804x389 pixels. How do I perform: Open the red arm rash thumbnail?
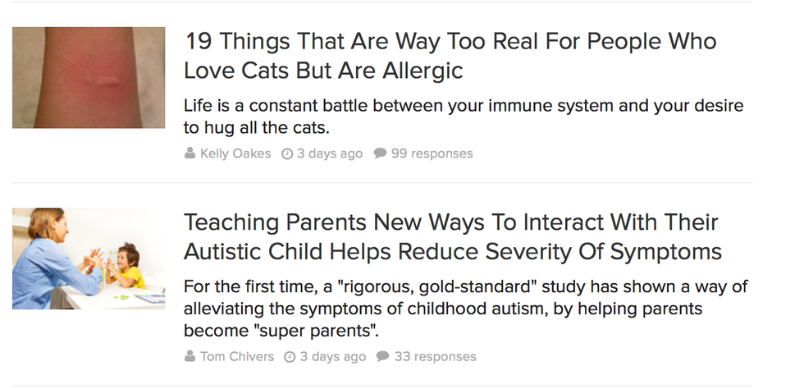89,78
